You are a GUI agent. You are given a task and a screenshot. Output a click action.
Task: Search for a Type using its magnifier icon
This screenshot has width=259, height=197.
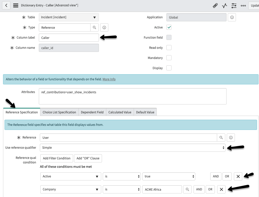tap(94, 27)
